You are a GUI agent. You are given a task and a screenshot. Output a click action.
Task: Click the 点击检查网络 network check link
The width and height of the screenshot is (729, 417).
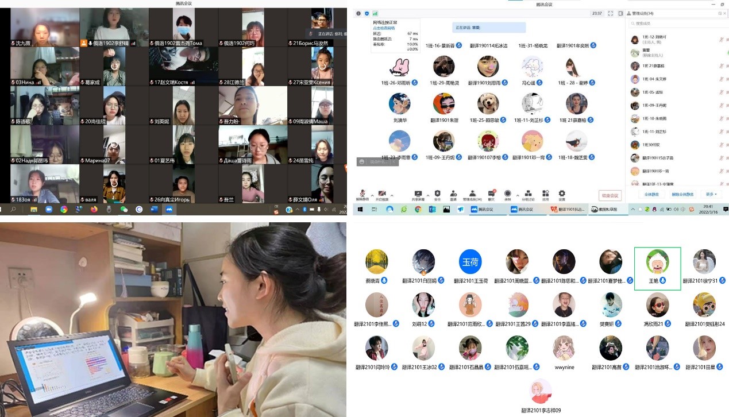383,28
